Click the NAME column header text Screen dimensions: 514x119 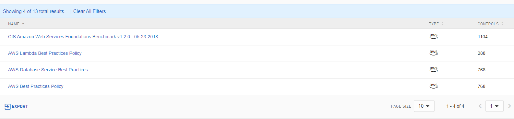pos(14,24)
